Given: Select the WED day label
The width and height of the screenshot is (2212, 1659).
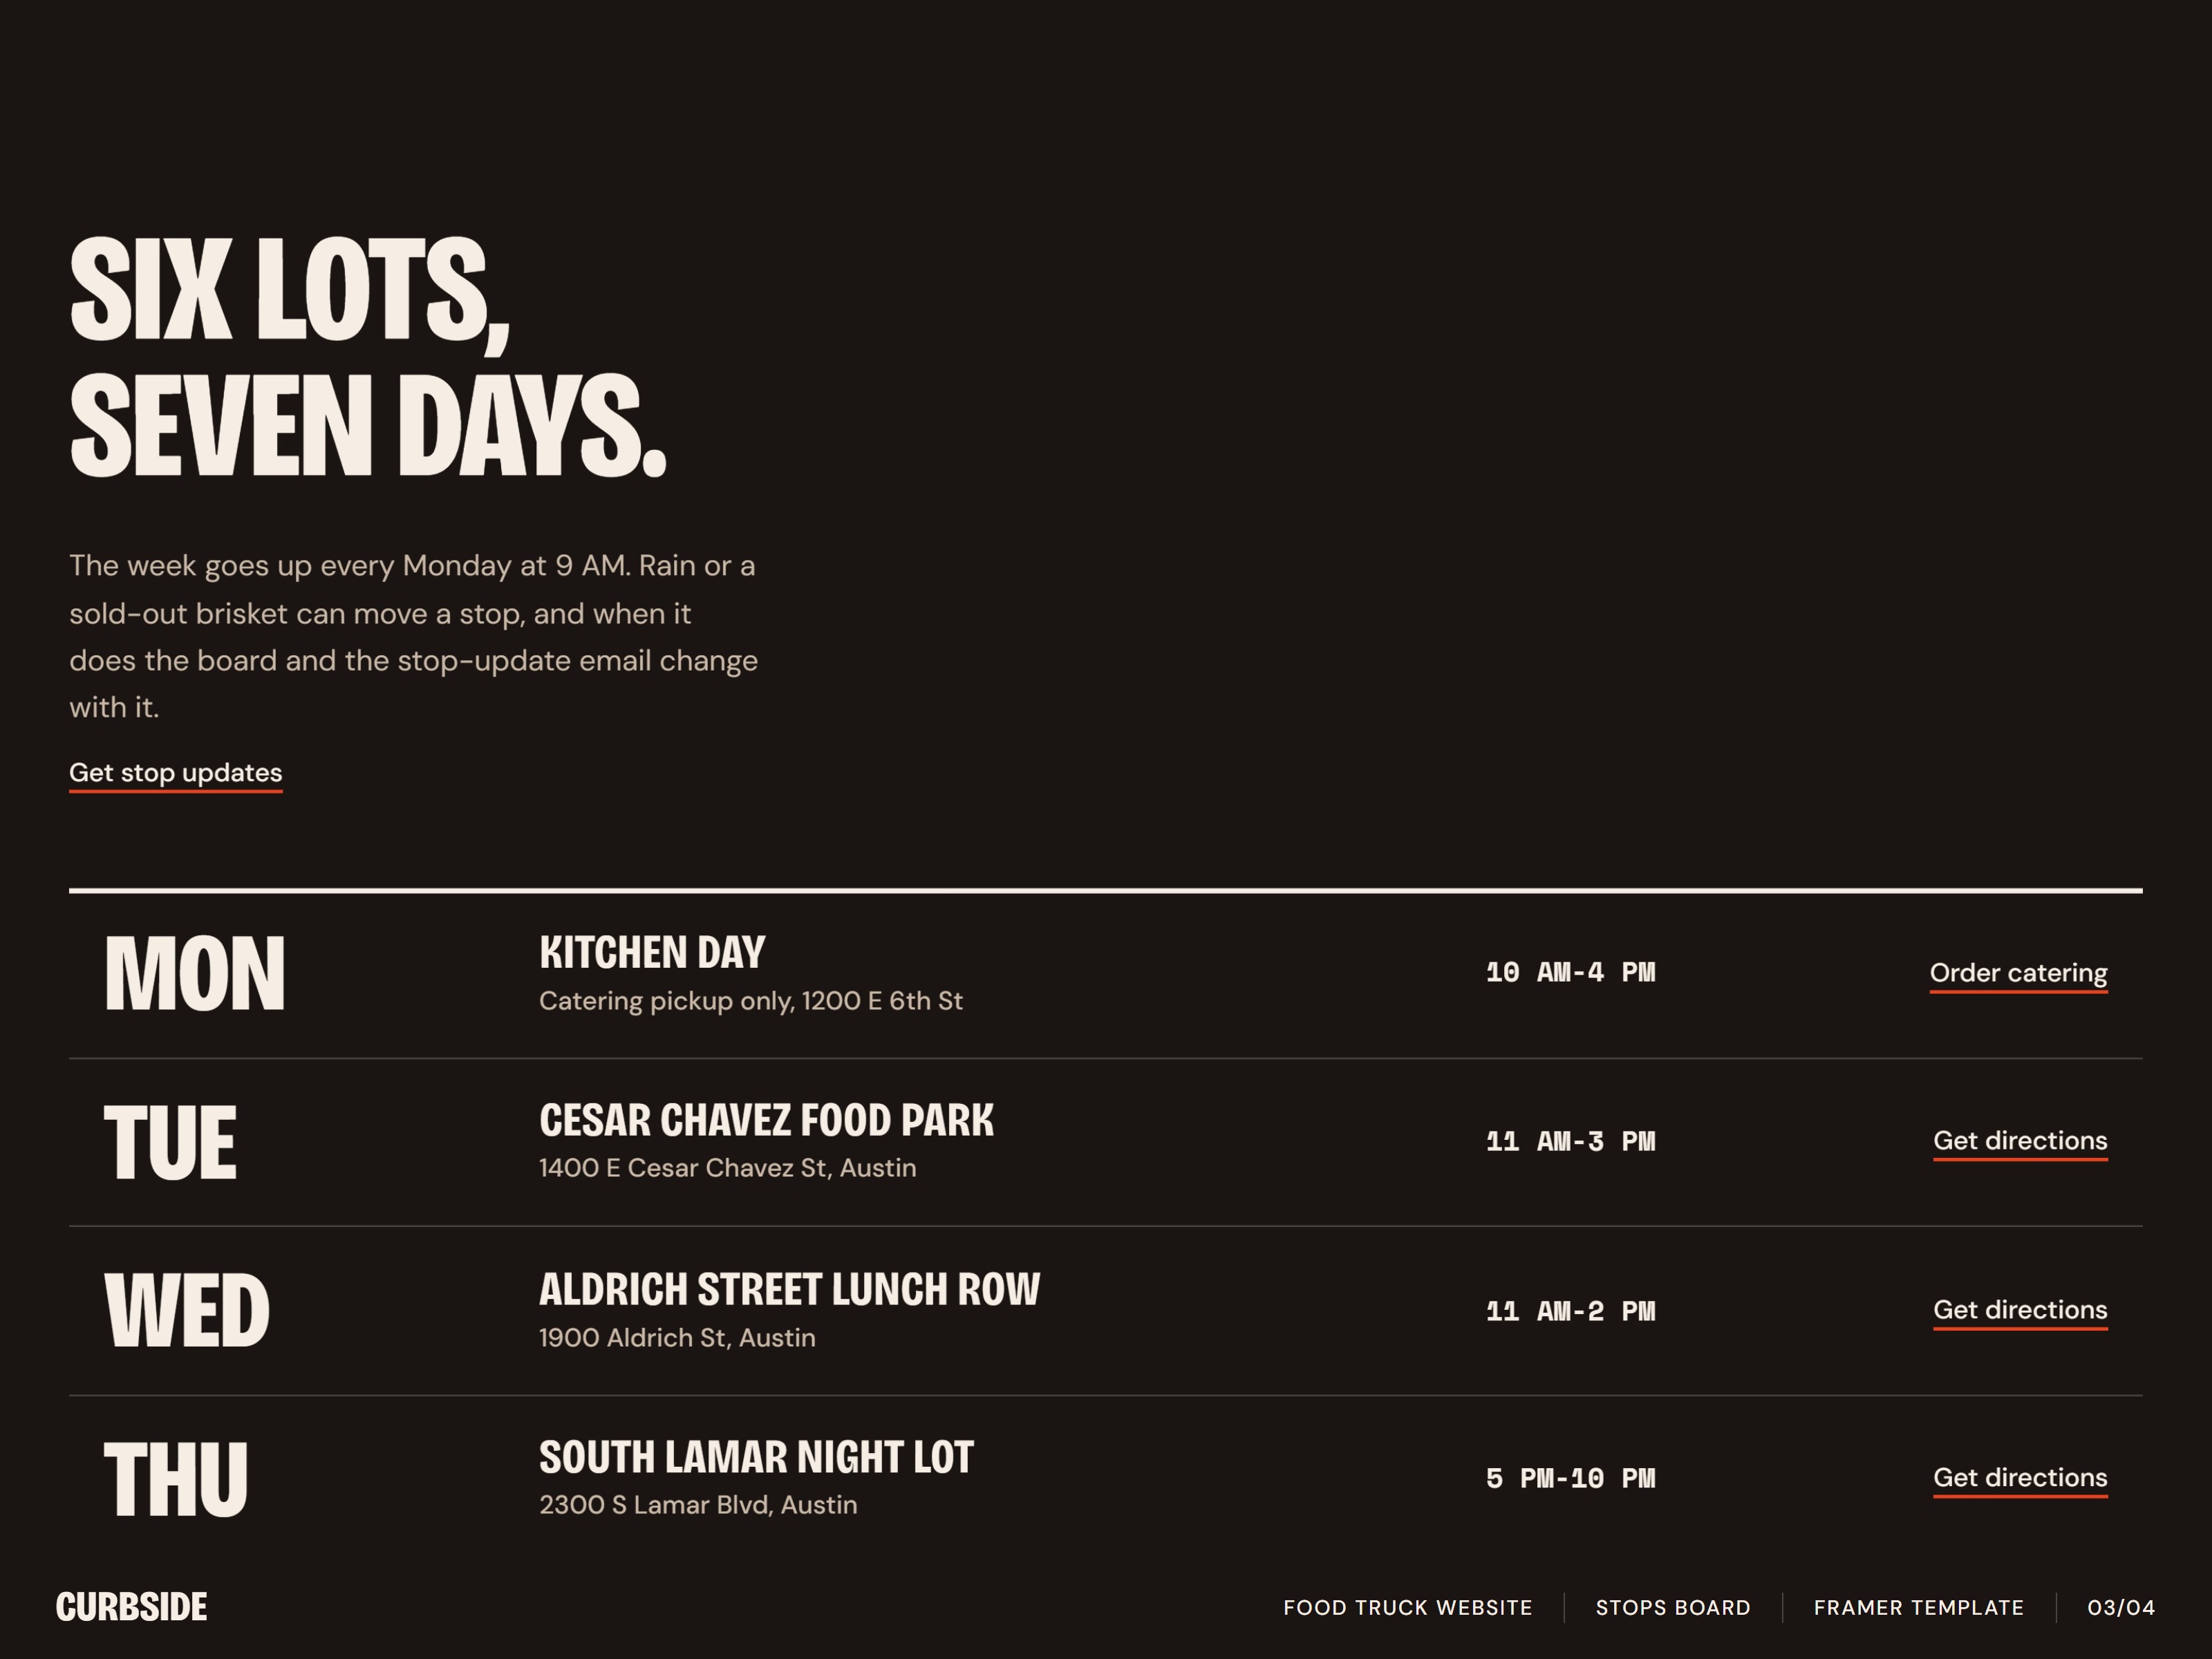Looking at the screenshot, I should (x=187, y=1311).
